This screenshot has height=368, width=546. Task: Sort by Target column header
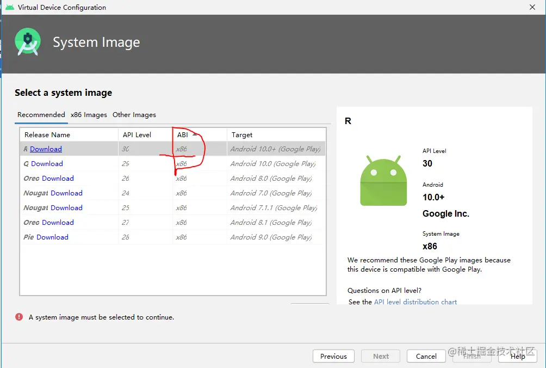tap(276, 134)
